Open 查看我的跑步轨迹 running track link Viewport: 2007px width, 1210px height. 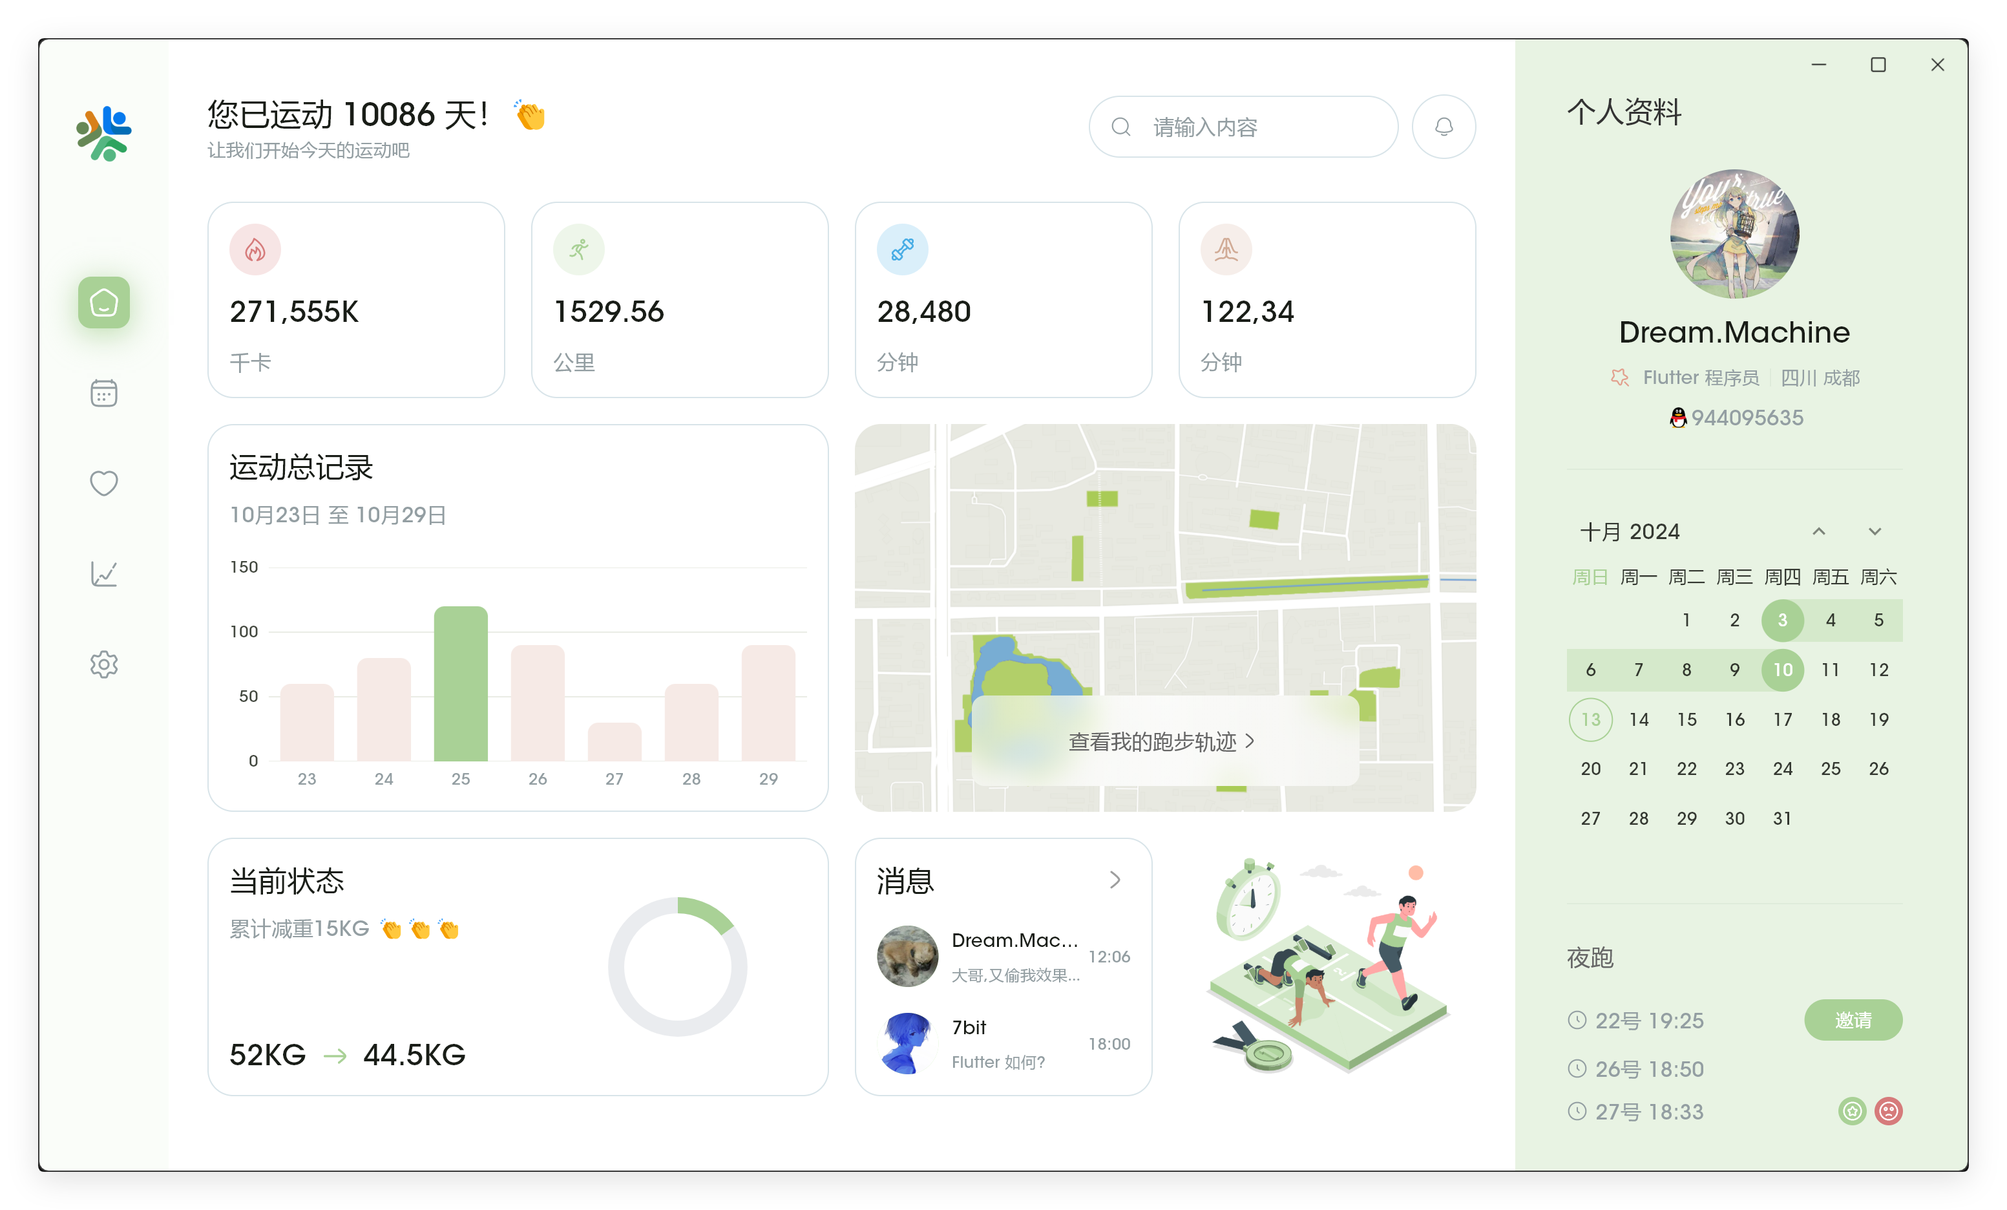point(1162,741)
